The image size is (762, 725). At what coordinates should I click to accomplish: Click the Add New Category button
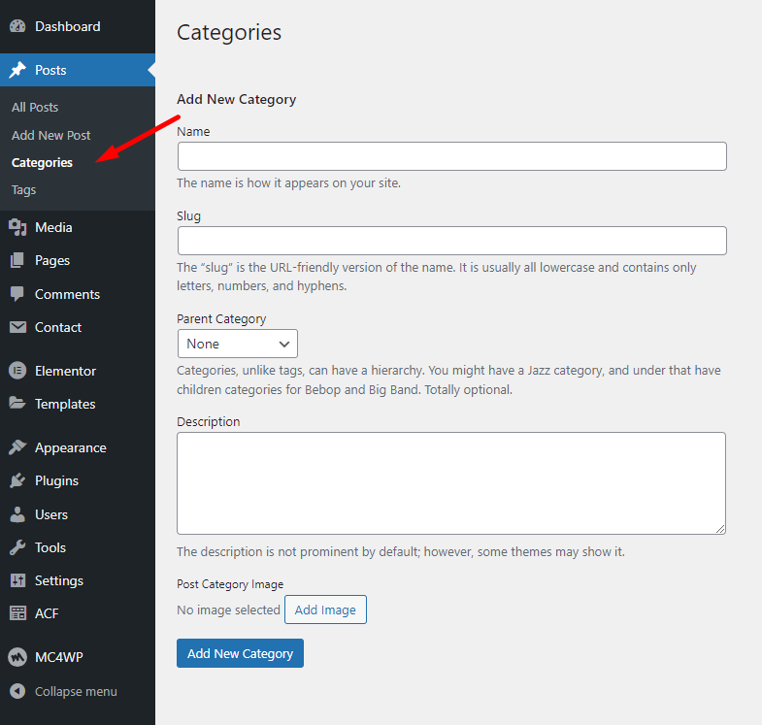click(240, 653)
